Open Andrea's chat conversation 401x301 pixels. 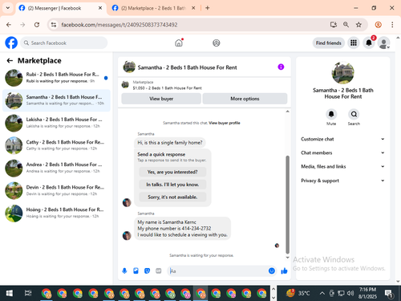point(56,168)
